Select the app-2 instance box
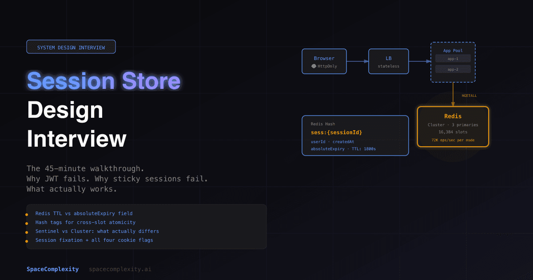This screenshot has height=280, width=533. point(453,69)
